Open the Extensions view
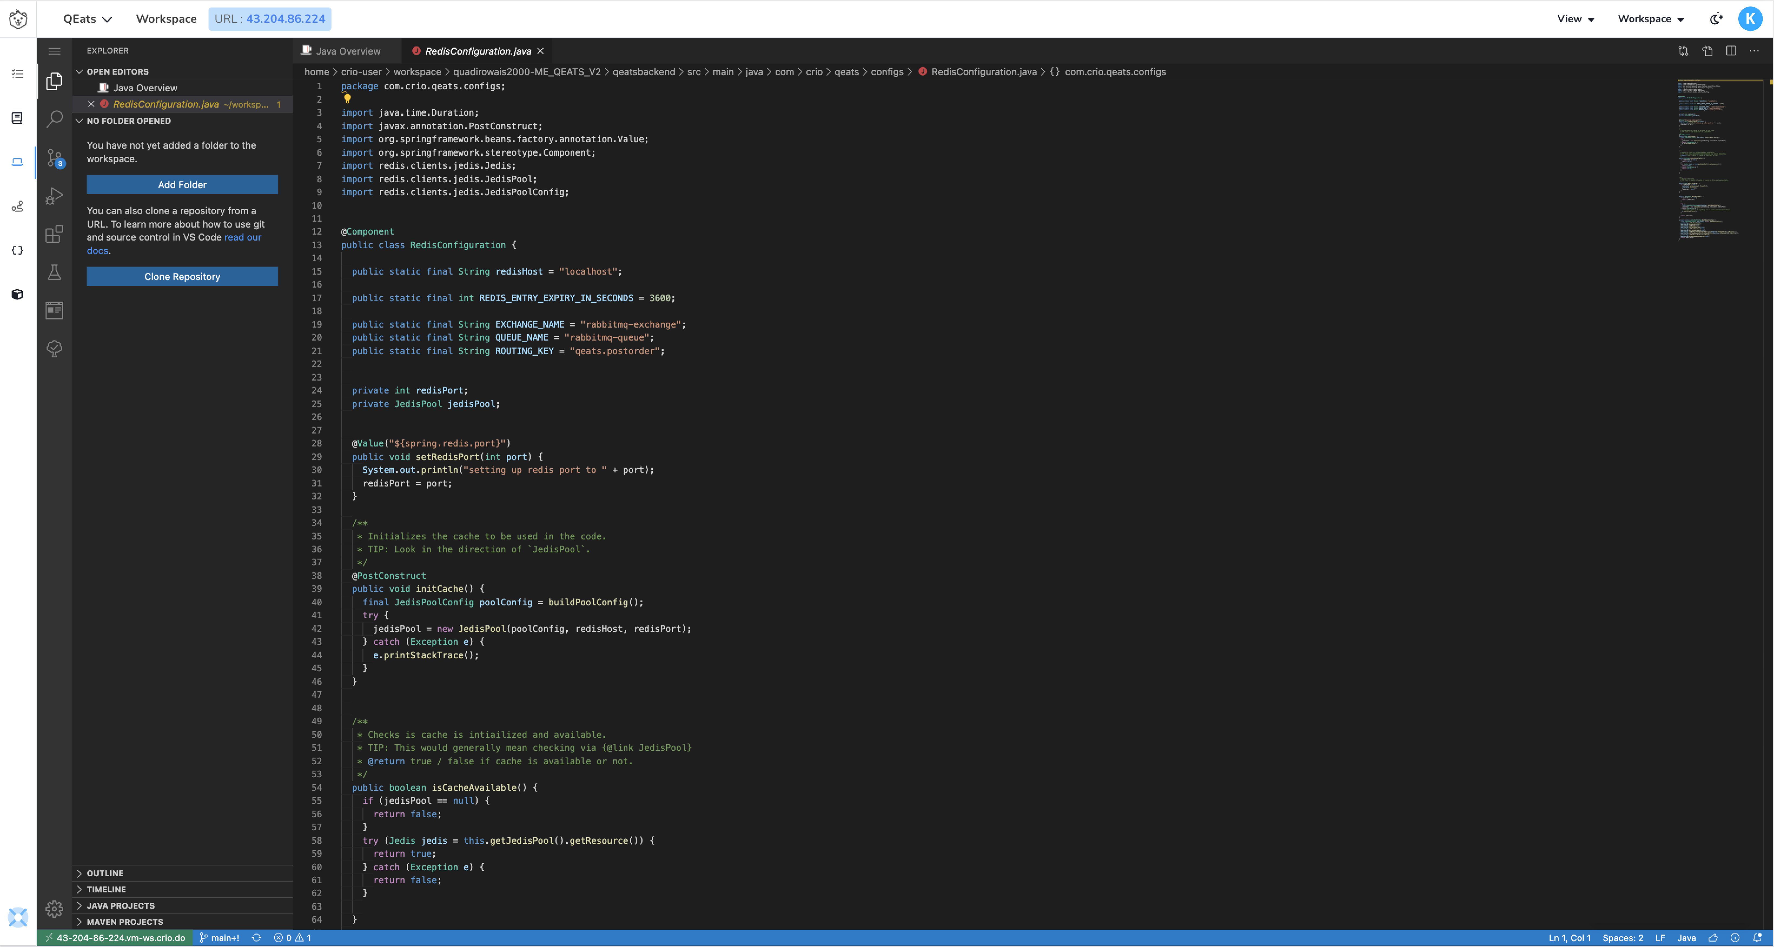Viewport: 1774px width, 947px height. [x=54, y=234]
